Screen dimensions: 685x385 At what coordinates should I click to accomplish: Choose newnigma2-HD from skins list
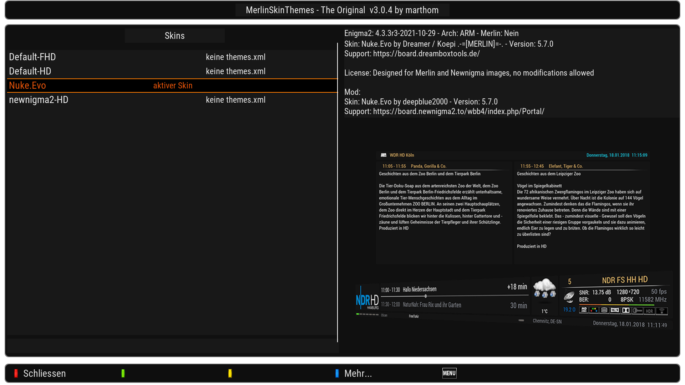(x=39, y=100)
